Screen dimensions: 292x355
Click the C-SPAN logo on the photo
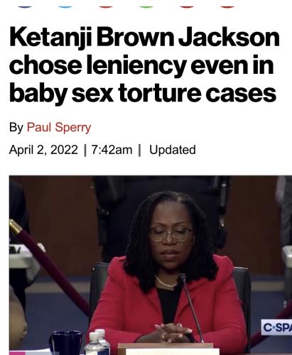point(276,327)
